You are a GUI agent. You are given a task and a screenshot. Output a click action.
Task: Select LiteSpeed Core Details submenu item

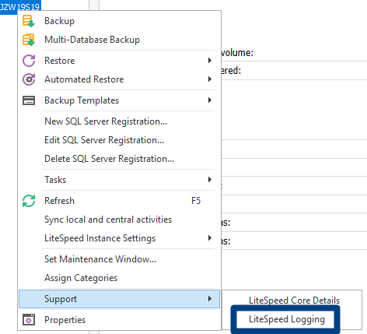(x=294, y=301)
